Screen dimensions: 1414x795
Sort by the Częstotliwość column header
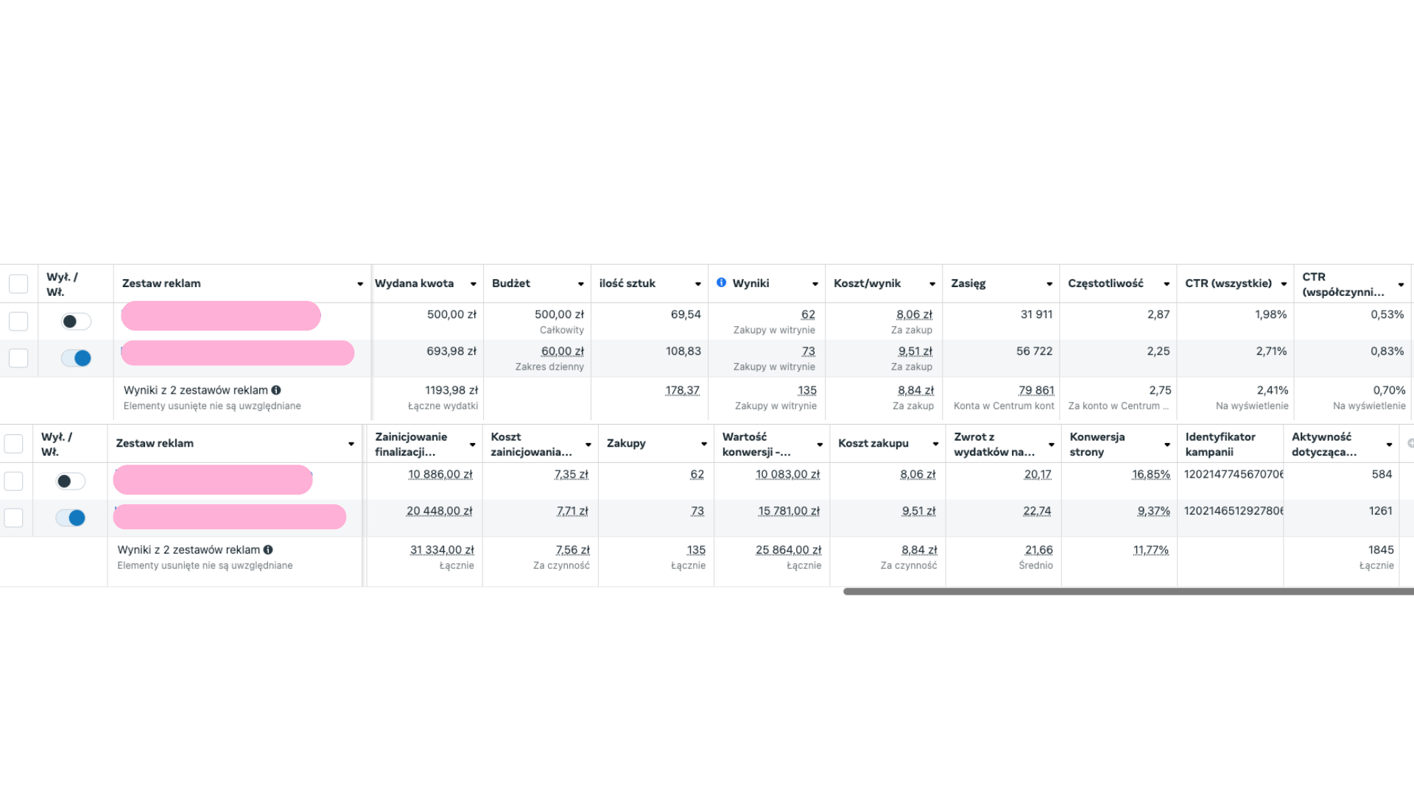(1105, 283)
